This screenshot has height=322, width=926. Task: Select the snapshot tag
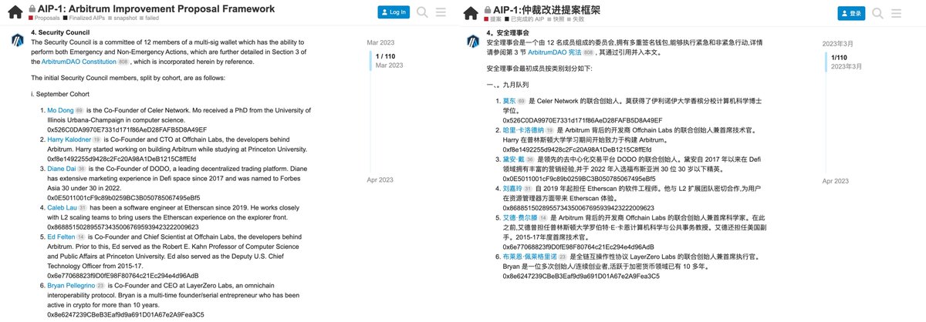[x=123, y=17]
